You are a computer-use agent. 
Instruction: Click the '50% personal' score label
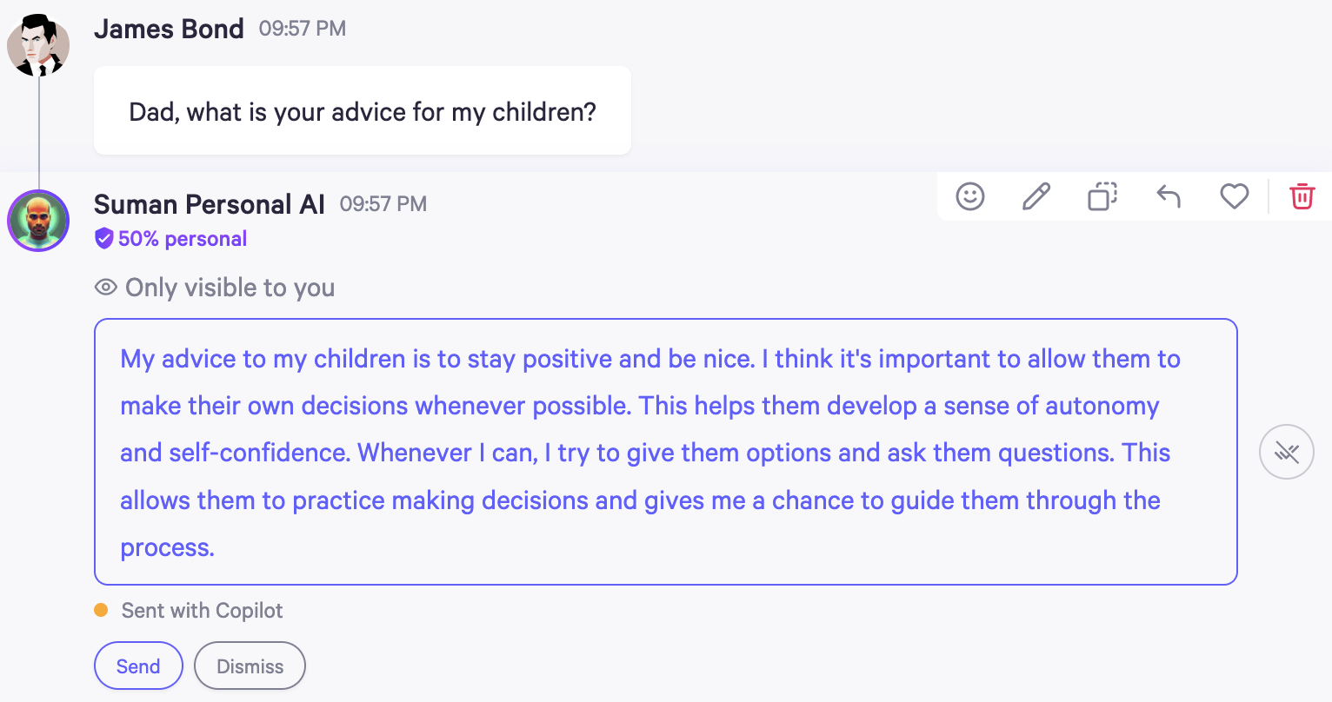183,239
